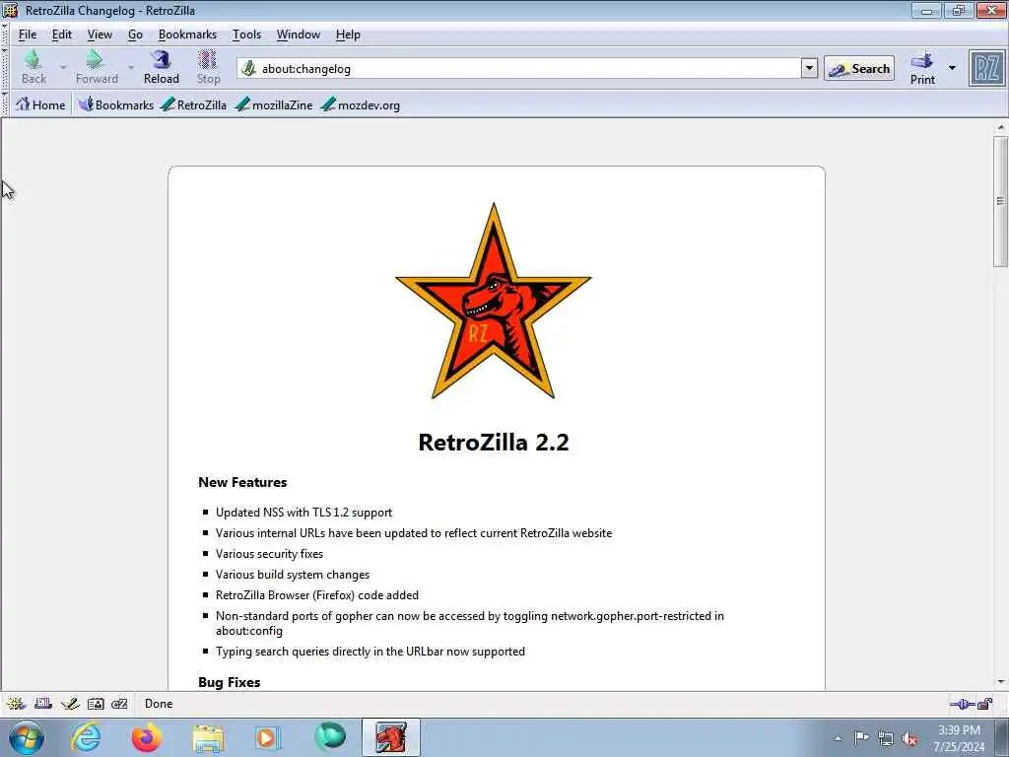Click the "Bug Fixes" section heading
The image size is (1009, 757).
click(x=229, y=682)
